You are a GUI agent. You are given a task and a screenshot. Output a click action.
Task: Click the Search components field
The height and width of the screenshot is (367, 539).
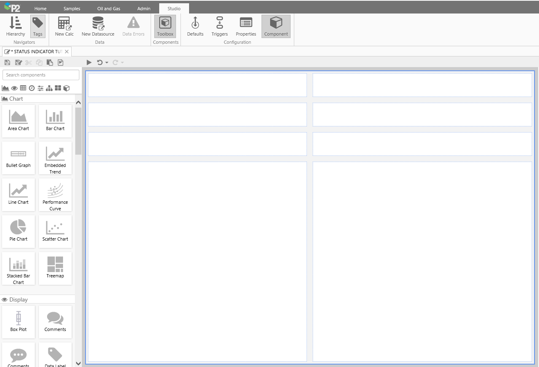click(x=41, y=75)
